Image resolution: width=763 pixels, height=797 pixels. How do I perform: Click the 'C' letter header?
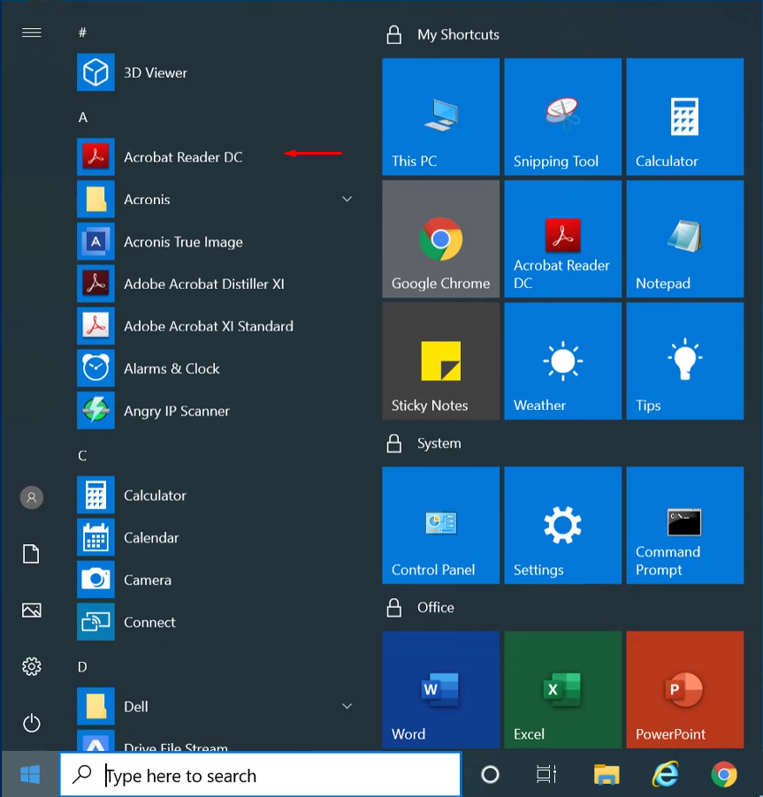click(82, 456)
